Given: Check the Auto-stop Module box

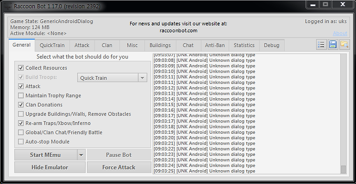Looking at the screenshot, I should [21, 142].
